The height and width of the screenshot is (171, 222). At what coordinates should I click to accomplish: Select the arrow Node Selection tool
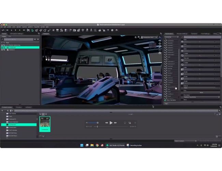coord(32,30)
